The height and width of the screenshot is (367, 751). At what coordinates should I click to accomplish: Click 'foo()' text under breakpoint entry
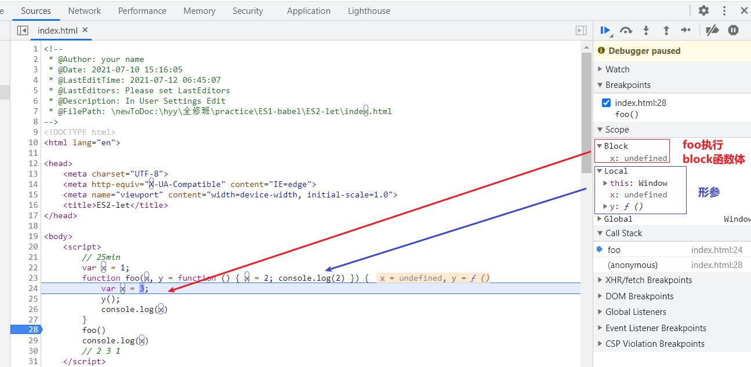[x=627, y=114]
